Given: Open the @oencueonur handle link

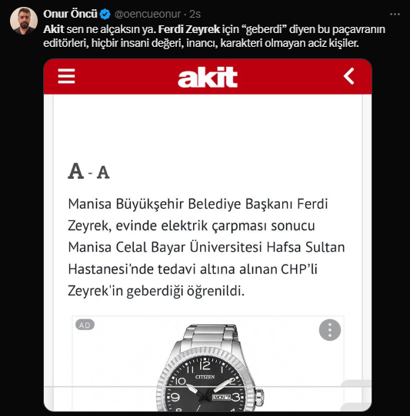Looking at the screenshot, I should pyautogui.click(x=148, y=14).
